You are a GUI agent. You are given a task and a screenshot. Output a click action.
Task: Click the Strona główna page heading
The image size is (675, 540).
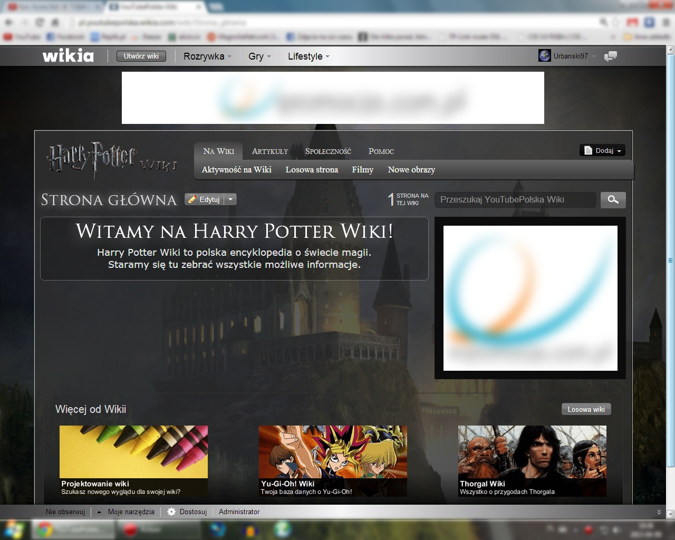[x=109, y=200]
